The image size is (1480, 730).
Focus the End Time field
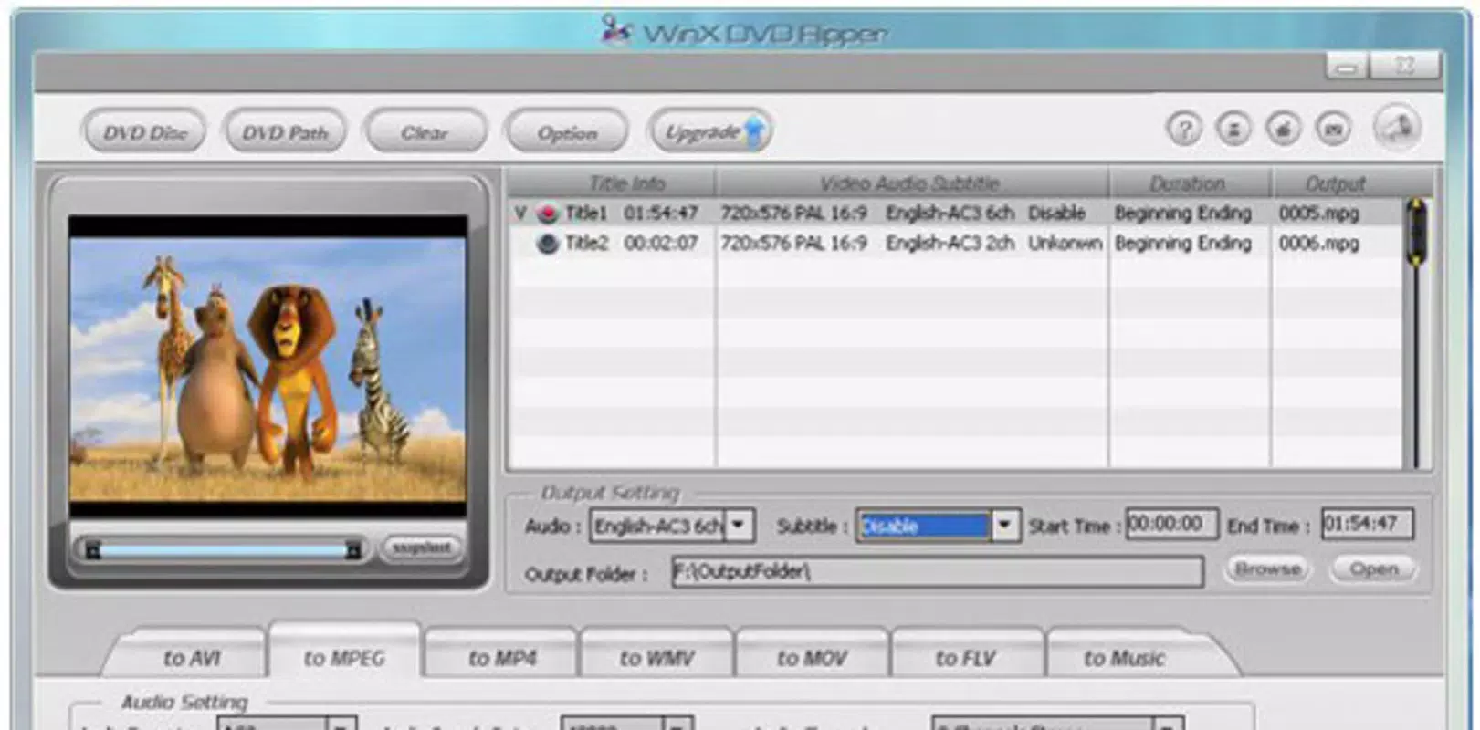1368,525
